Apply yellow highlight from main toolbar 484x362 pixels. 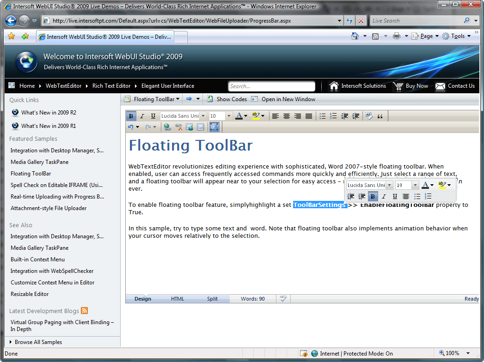[256, 116]
